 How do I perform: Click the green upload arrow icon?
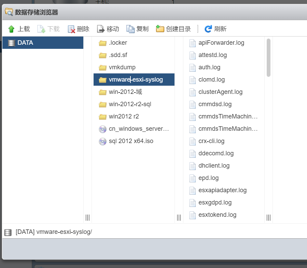11,29
